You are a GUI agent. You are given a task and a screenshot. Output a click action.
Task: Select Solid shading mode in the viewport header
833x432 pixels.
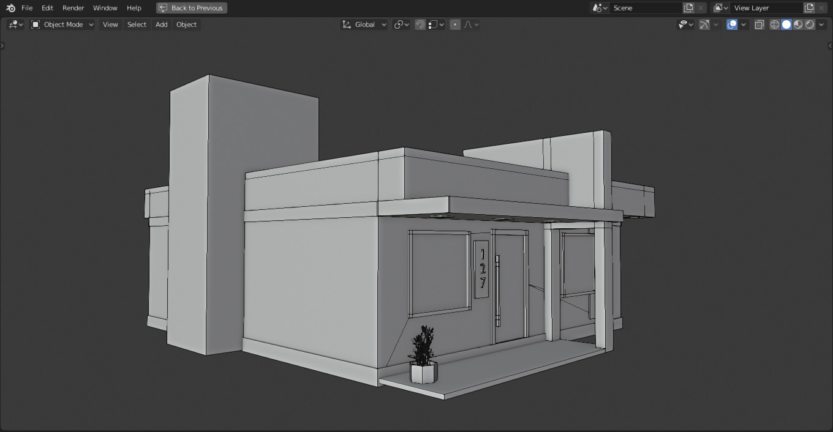786,24
